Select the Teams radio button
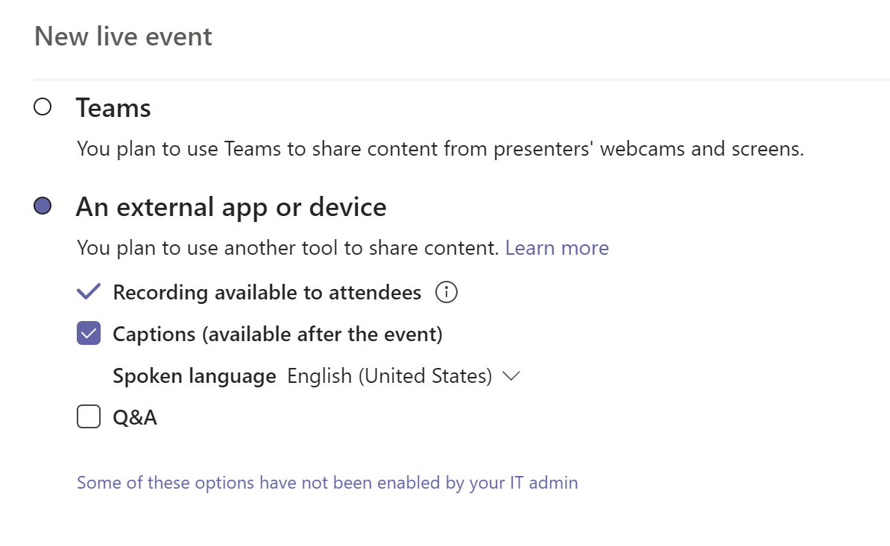The height and width of the screenshot is (546, 890). tap(42, 107)
